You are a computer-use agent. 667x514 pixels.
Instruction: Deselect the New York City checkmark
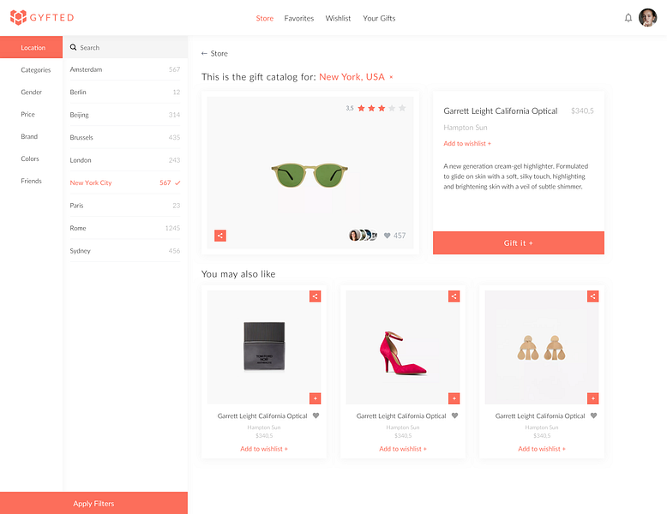tap(177, 182)
